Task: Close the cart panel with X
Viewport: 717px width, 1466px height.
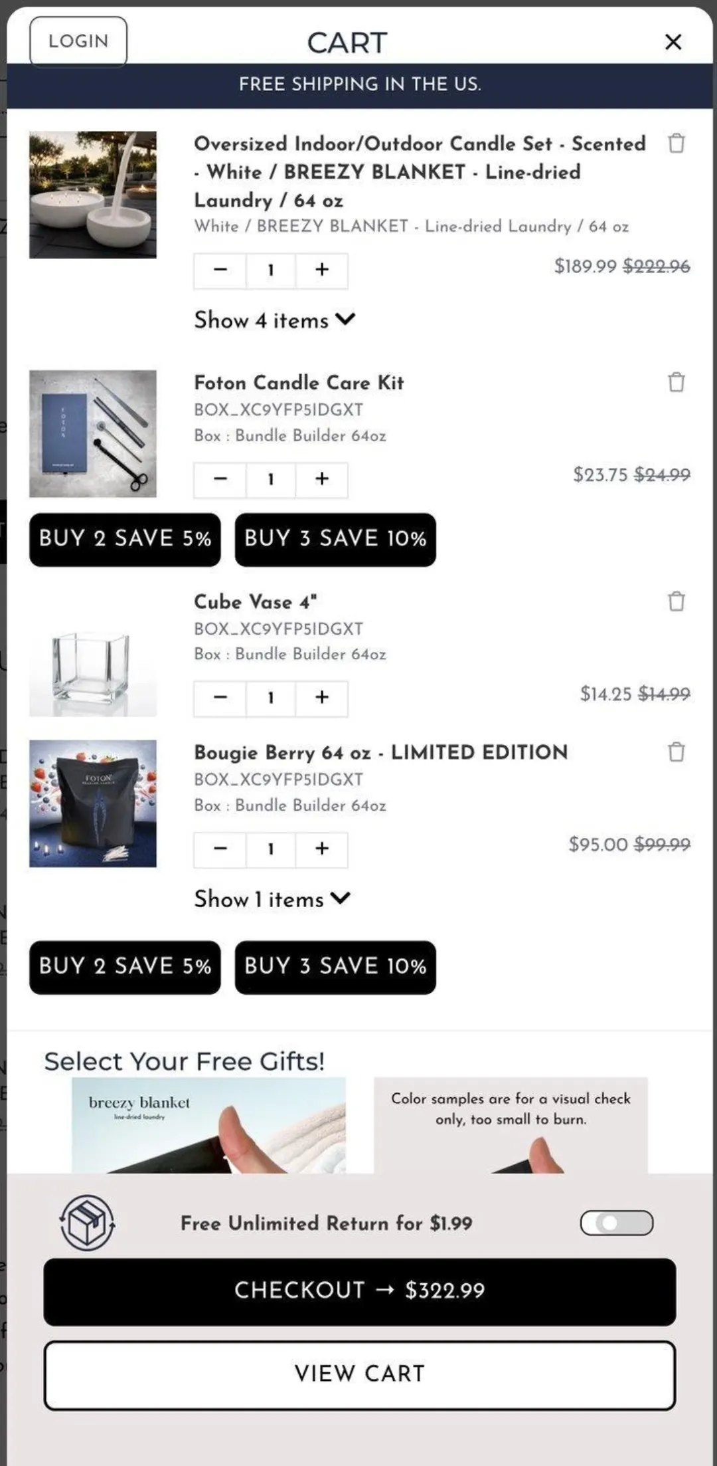Action: [673, 42]
